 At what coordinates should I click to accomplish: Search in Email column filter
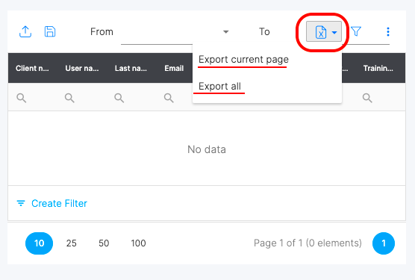point(169,98)
